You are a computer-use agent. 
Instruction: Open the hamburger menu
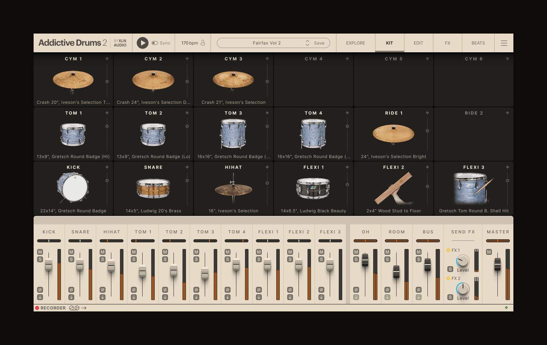pyautogui.click(x=504, y=43)
